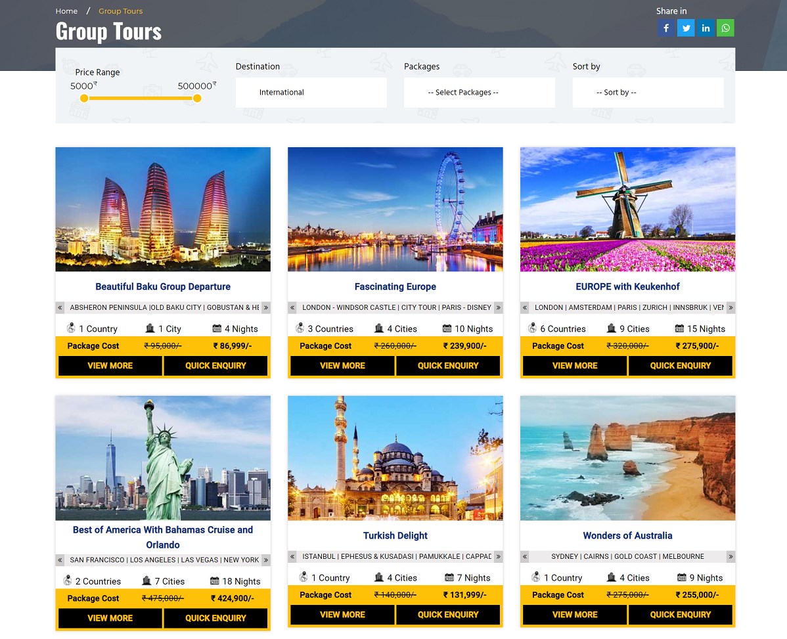Viewport: 787px width, 639px height.
Task: Open the Destination dropdown showing International
Action: (x=311, y=92)
